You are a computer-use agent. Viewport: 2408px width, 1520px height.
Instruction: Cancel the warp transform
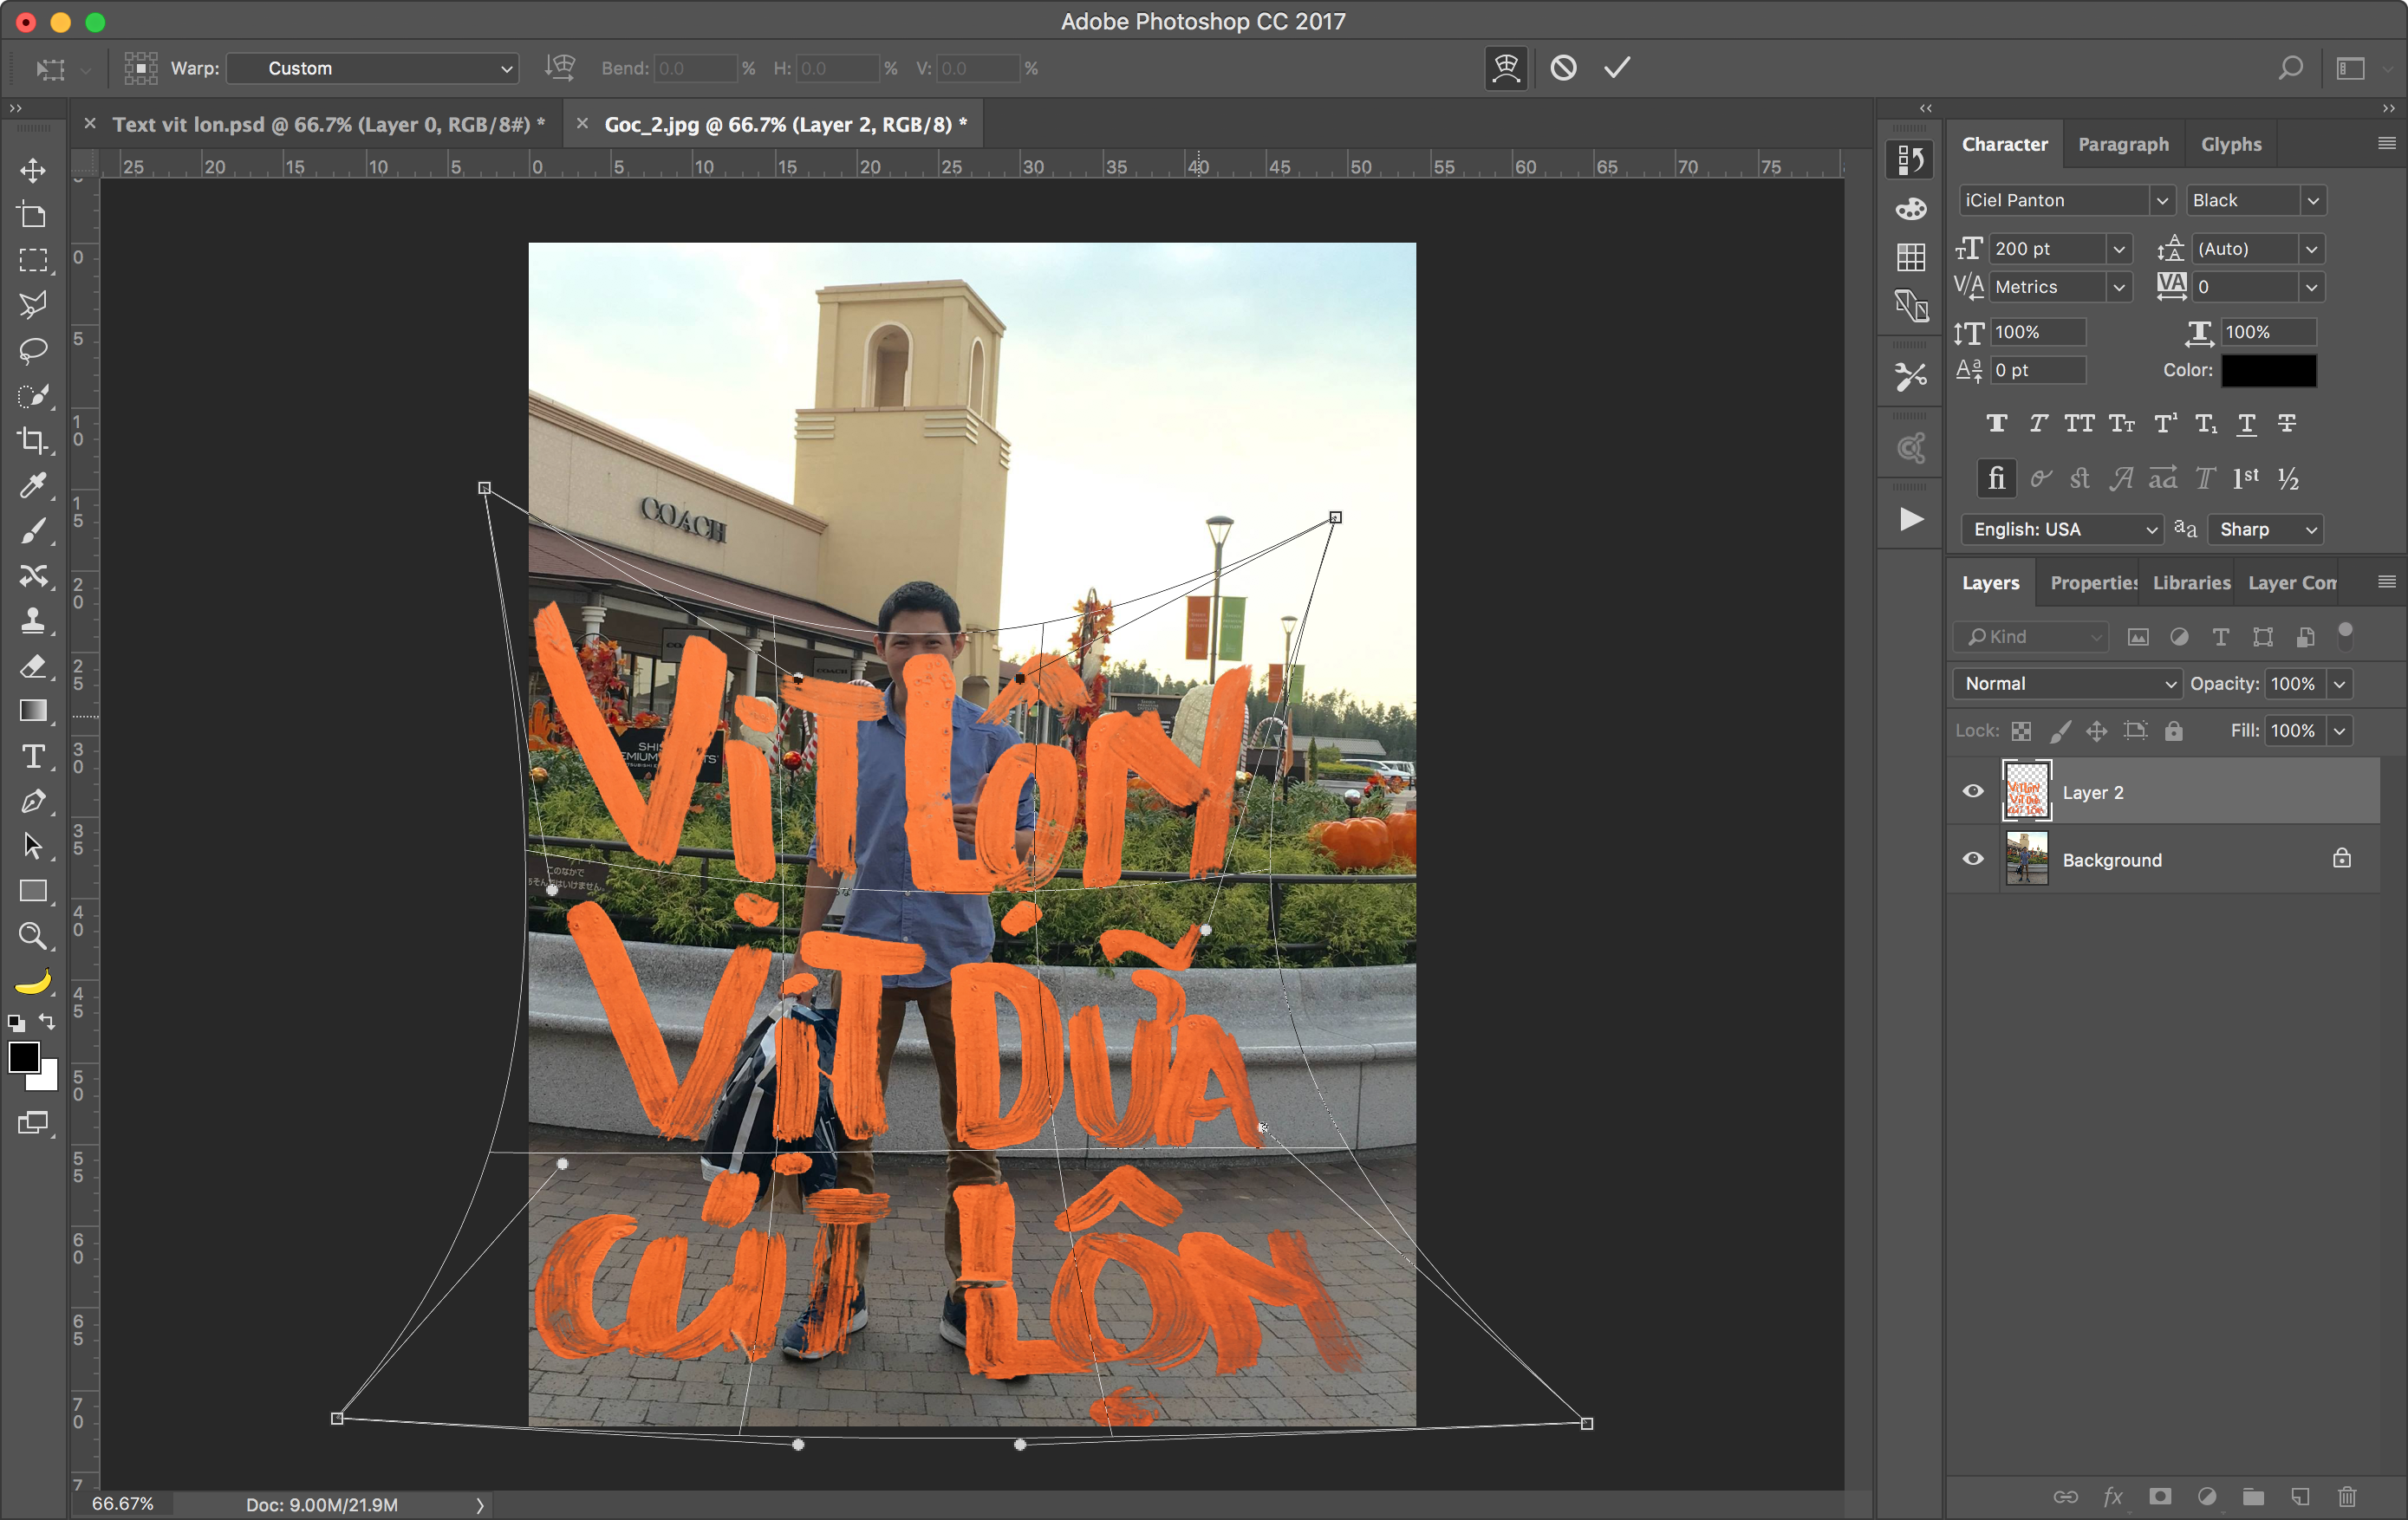coord(1563,68)
